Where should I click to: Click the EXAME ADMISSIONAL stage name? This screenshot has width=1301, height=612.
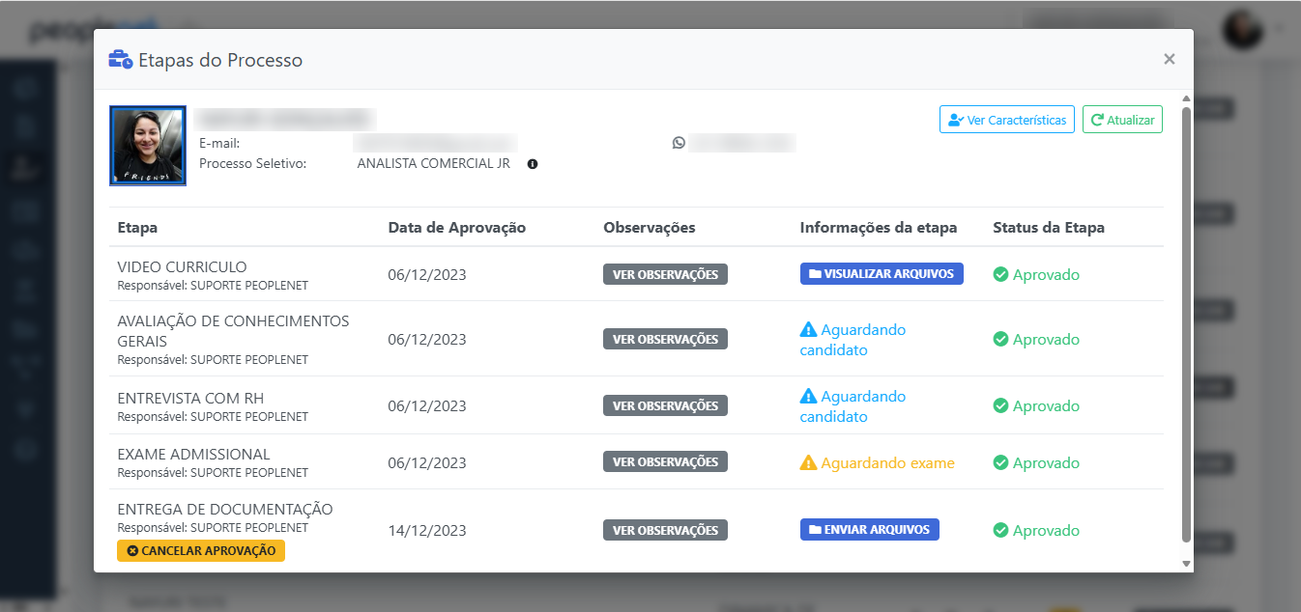[193, 454]
